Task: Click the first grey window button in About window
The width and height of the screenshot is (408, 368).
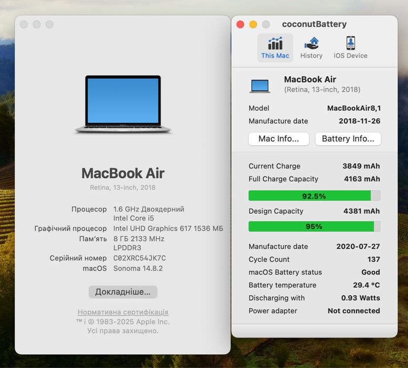Action: 24,24
